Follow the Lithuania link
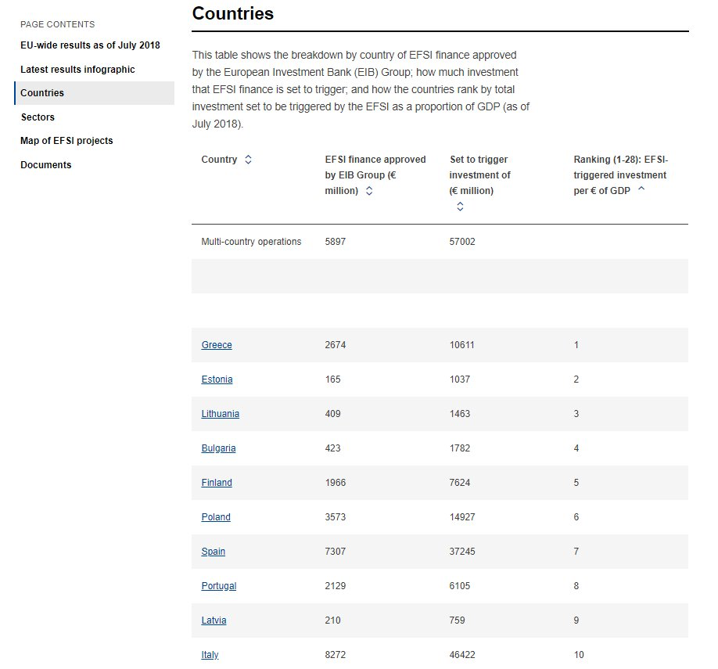 coord(221,414)
